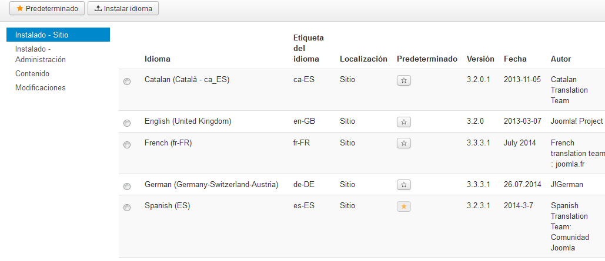Image resolution: width=605 pixels, height=261 pixels.
Task: Click the Autor column header
Action: [x=561, y=59]
